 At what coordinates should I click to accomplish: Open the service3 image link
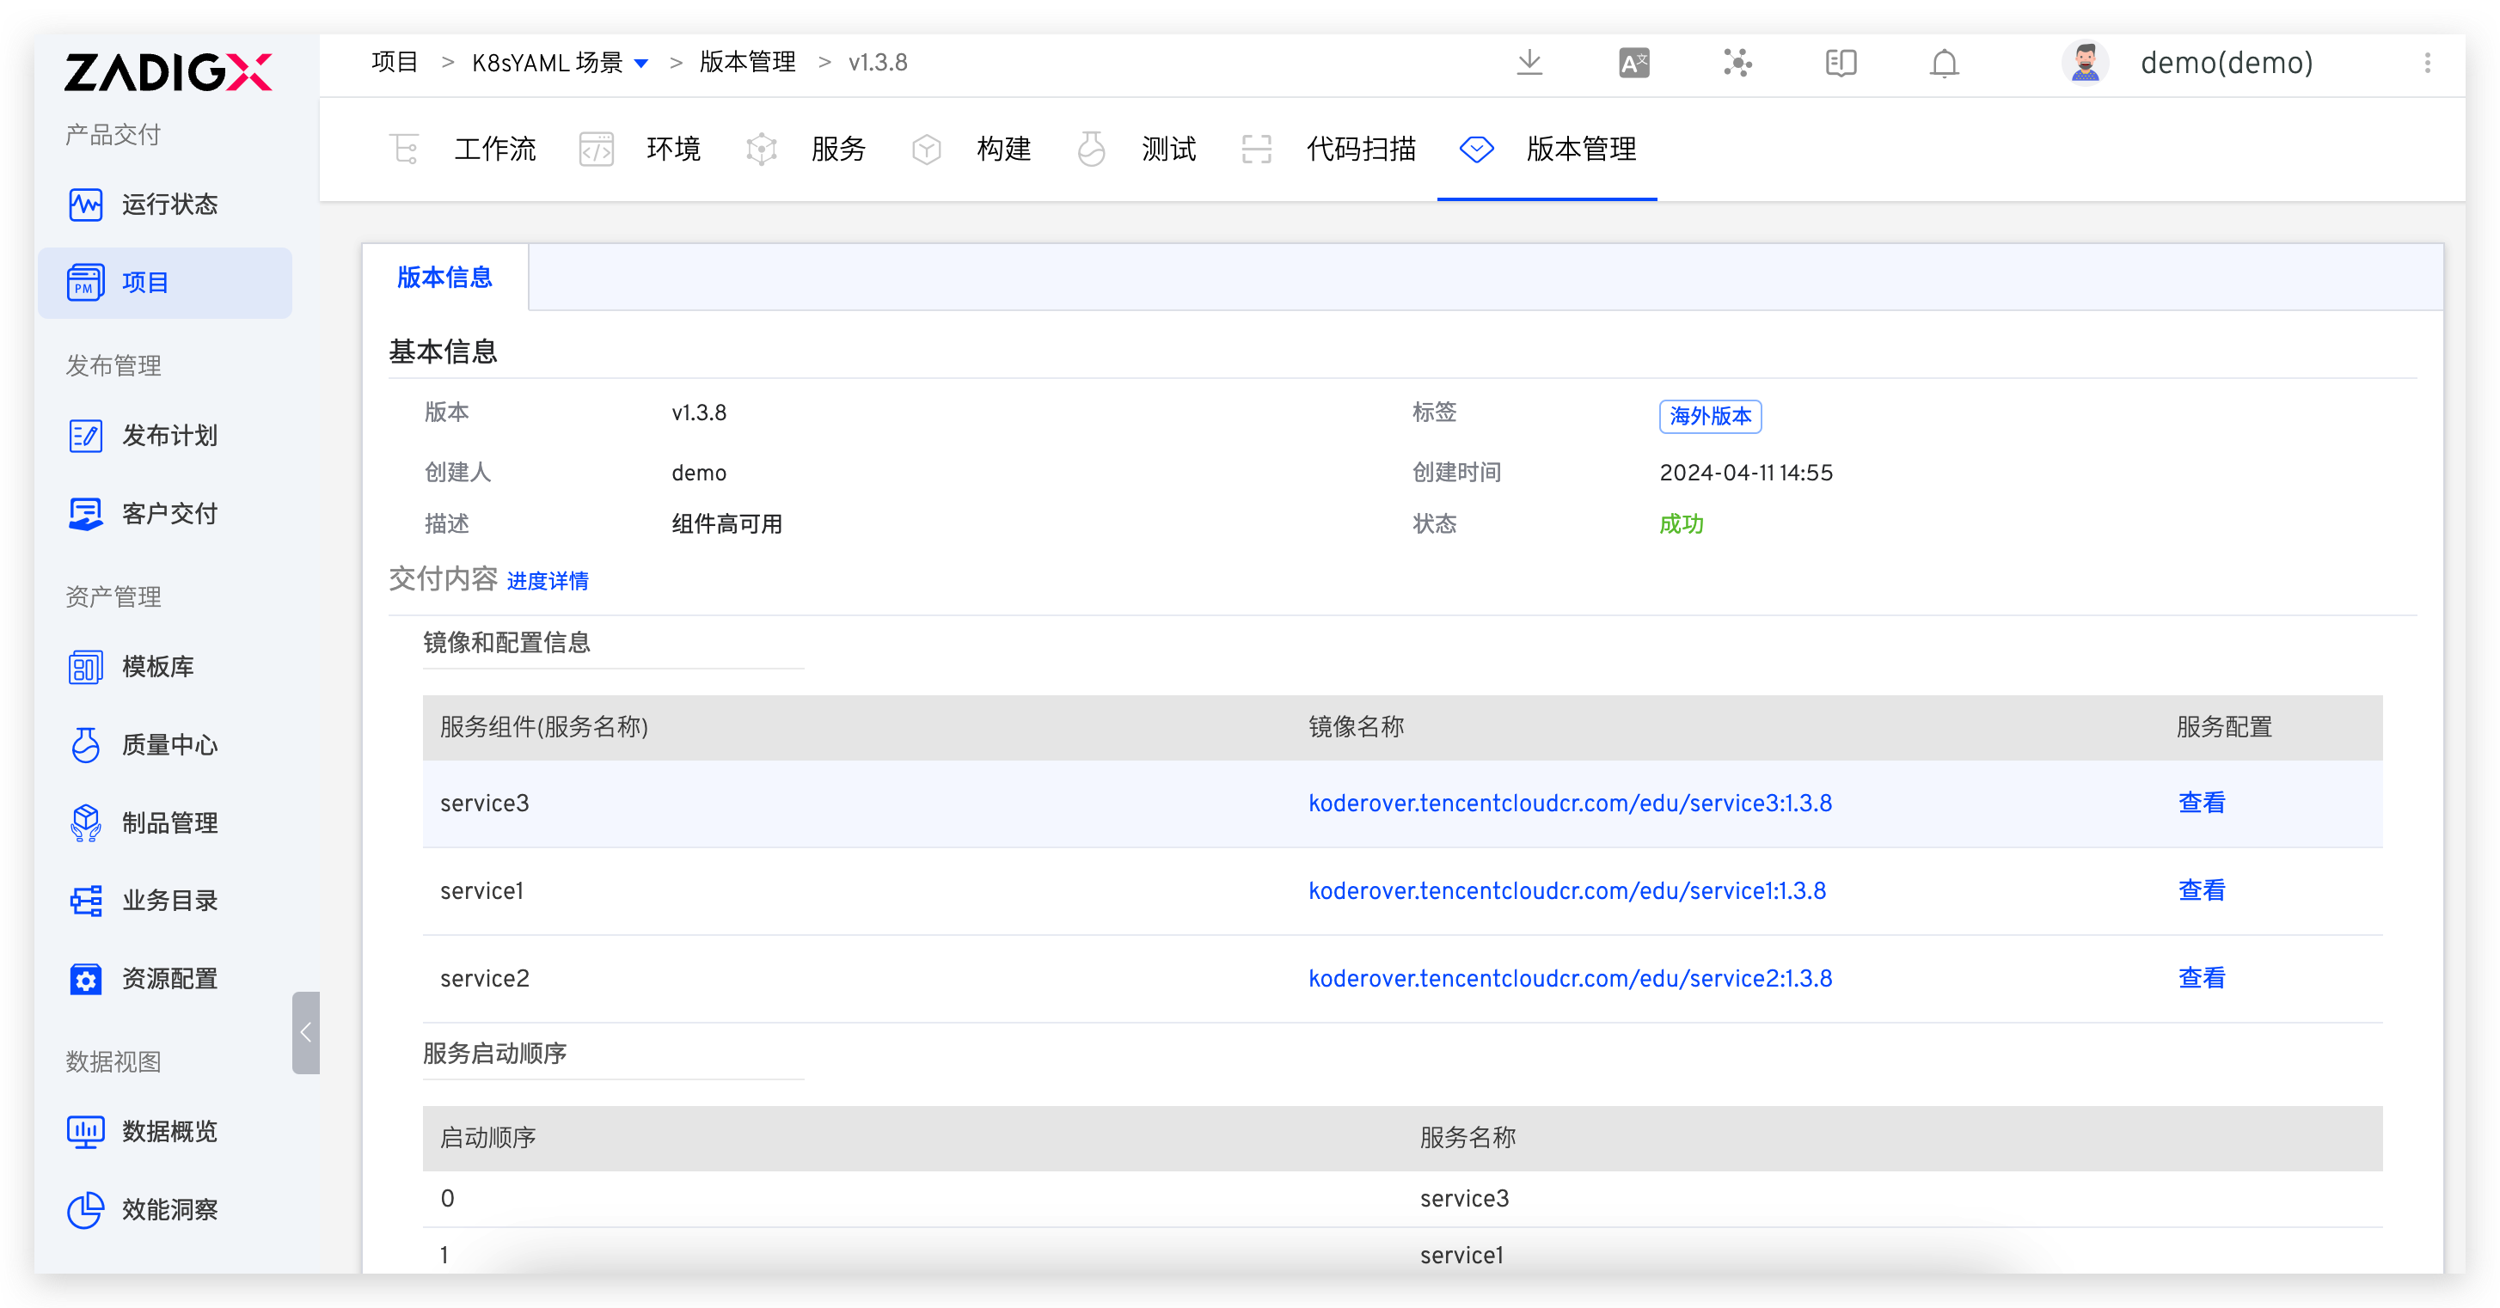pos(1569,804)
